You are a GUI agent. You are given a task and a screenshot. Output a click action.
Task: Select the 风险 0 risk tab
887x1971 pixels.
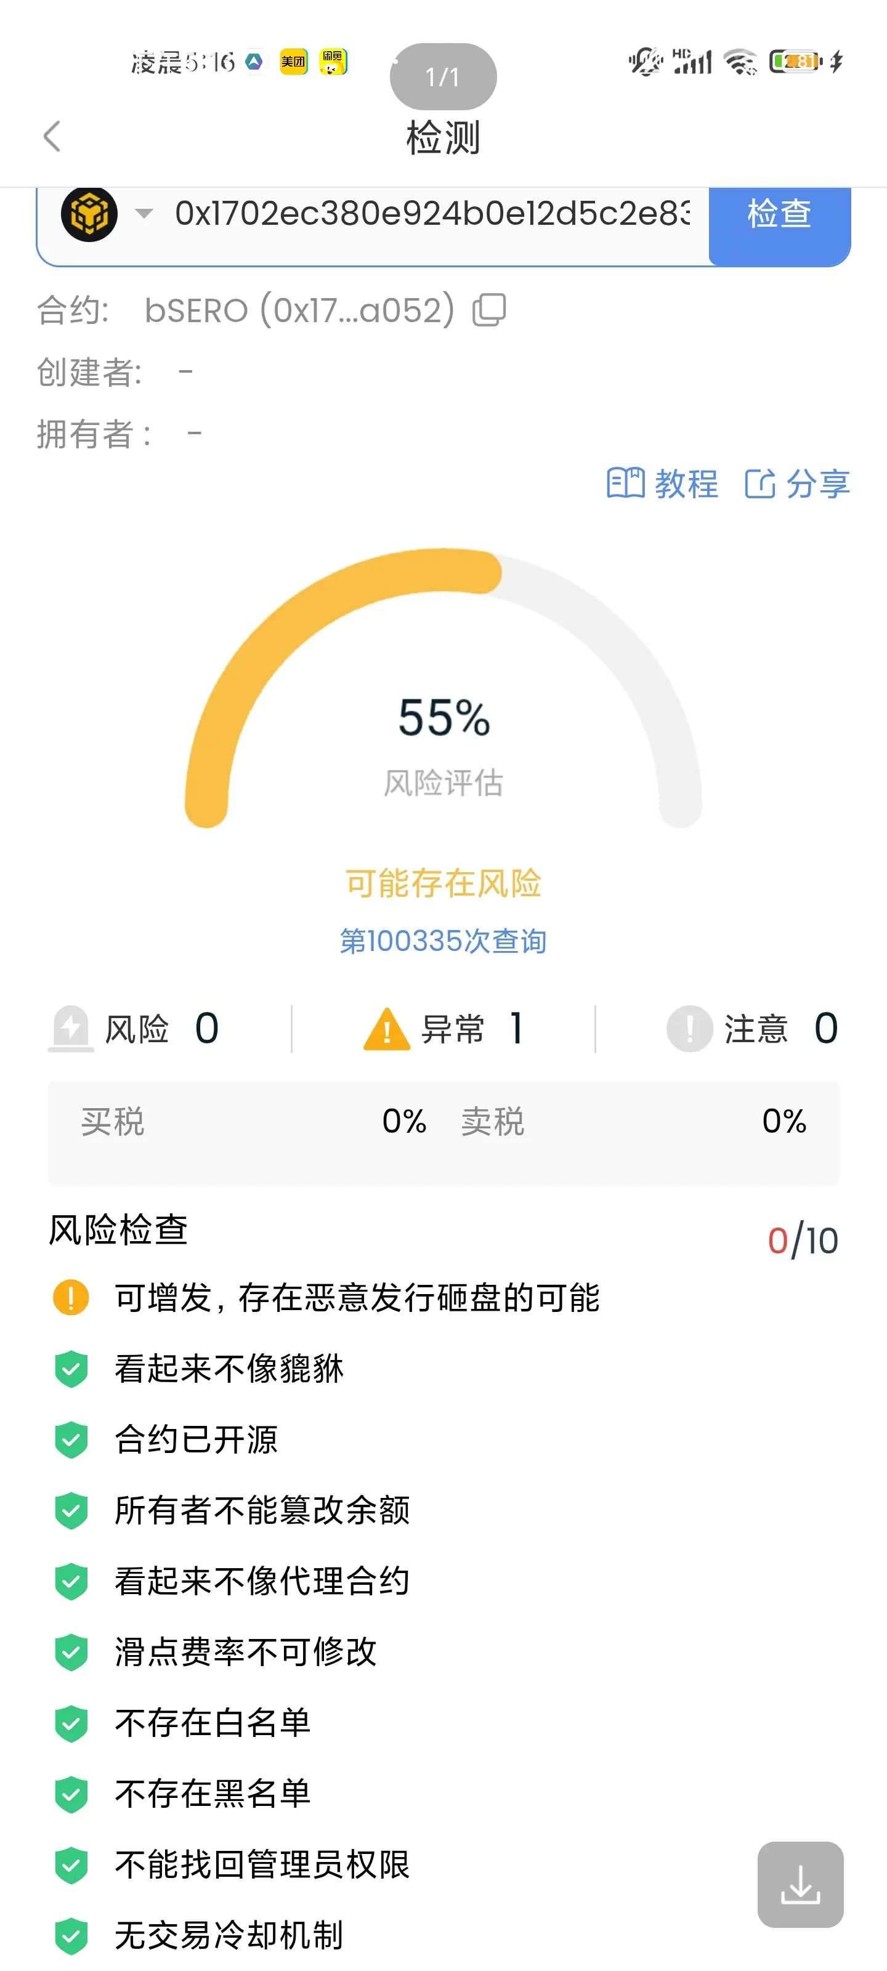tap(135, 1029)
